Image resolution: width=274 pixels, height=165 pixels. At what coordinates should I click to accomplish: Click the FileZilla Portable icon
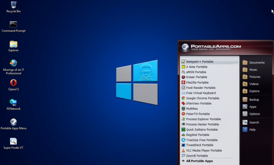point(183,82)
